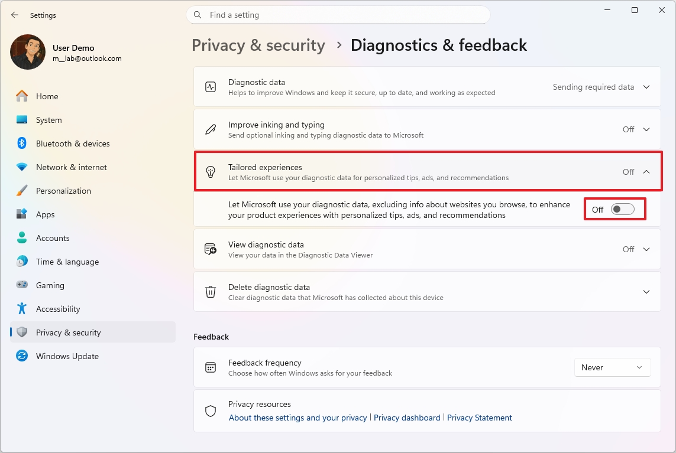Click the Improve inking and typing pen icon
This screenshot has width=676, height=453.
click(210, 129)
